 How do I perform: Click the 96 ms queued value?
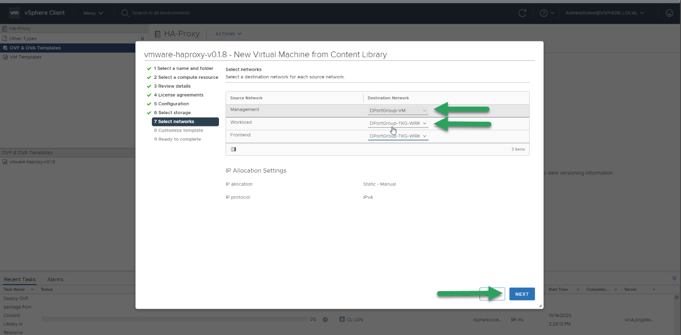coord(516,319)
